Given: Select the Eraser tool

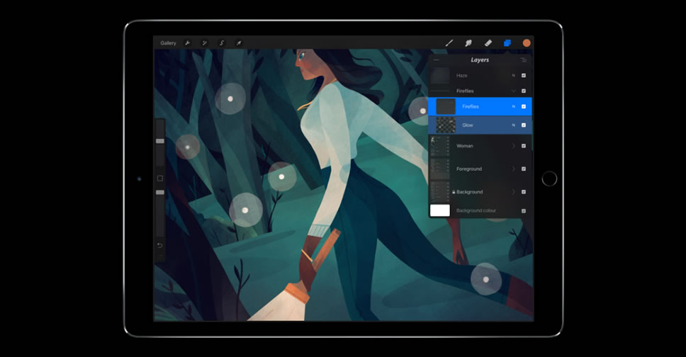Looking at the screenshot, I should click(x=488, y=43).
